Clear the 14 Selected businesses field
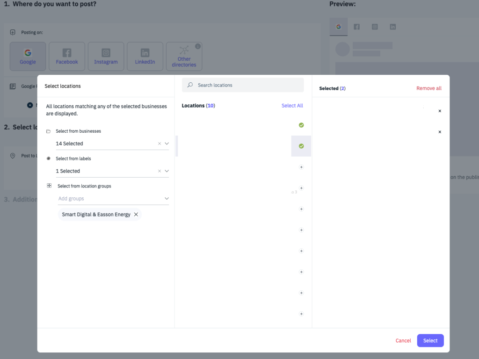The image size is (479, 359). 159,144
